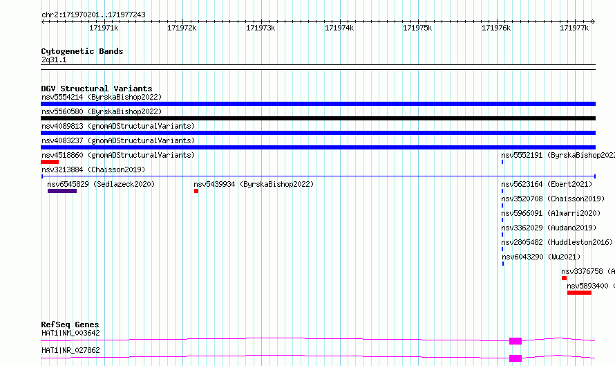Open variant nsv5552191 label

558,155
